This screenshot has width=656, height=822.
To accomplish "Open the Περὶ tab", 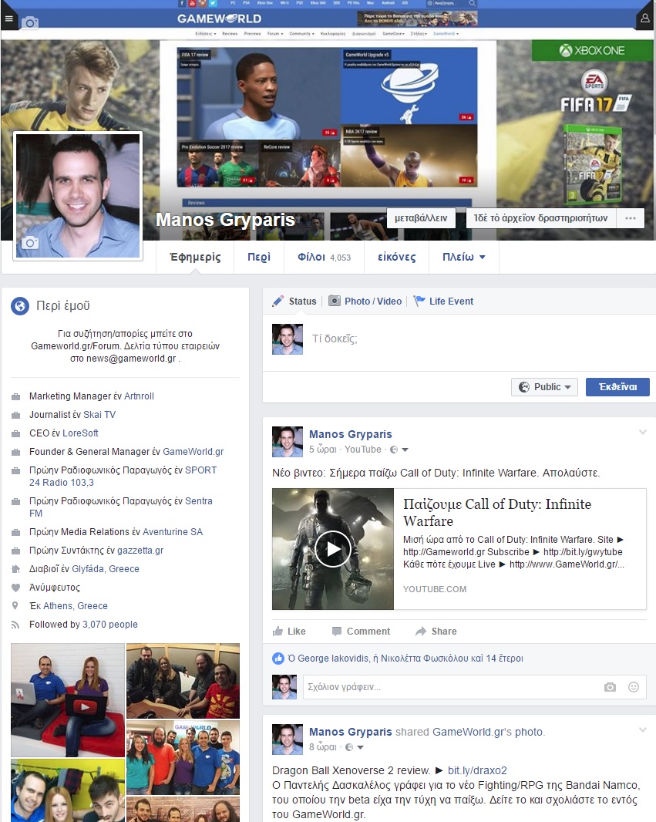I will click(x=259, y=257).
